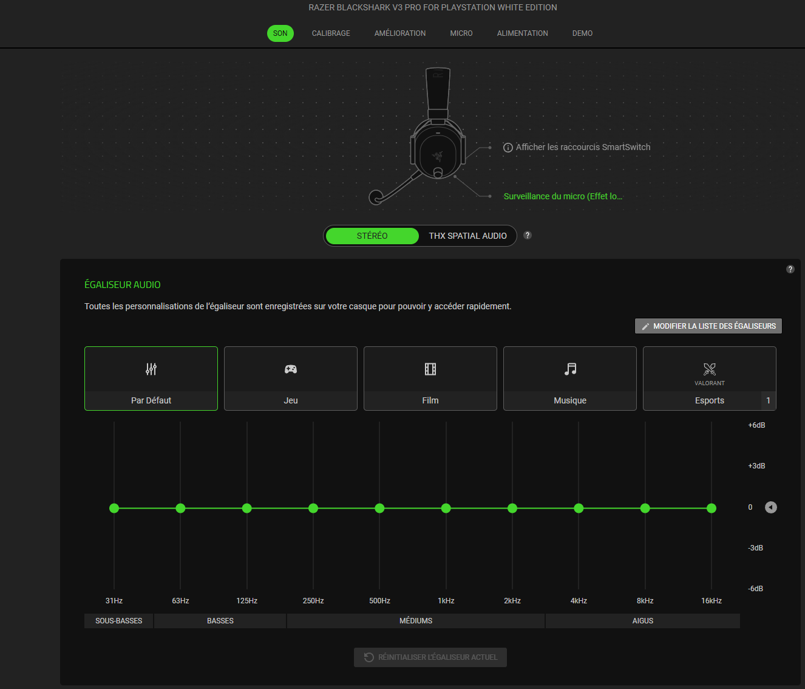Click the Esports preset number 1 badge
This screenshot has height=689, width=805.
(x=769, y=400)
